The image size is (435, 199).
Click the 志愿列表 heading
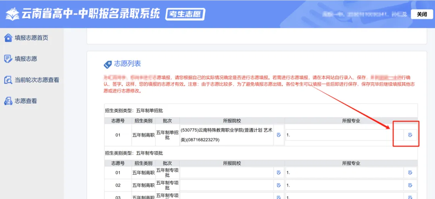click(x=127, y=64)
